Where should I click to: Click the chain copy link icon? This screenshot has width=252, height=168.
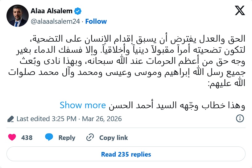click(x=90, y=137)
